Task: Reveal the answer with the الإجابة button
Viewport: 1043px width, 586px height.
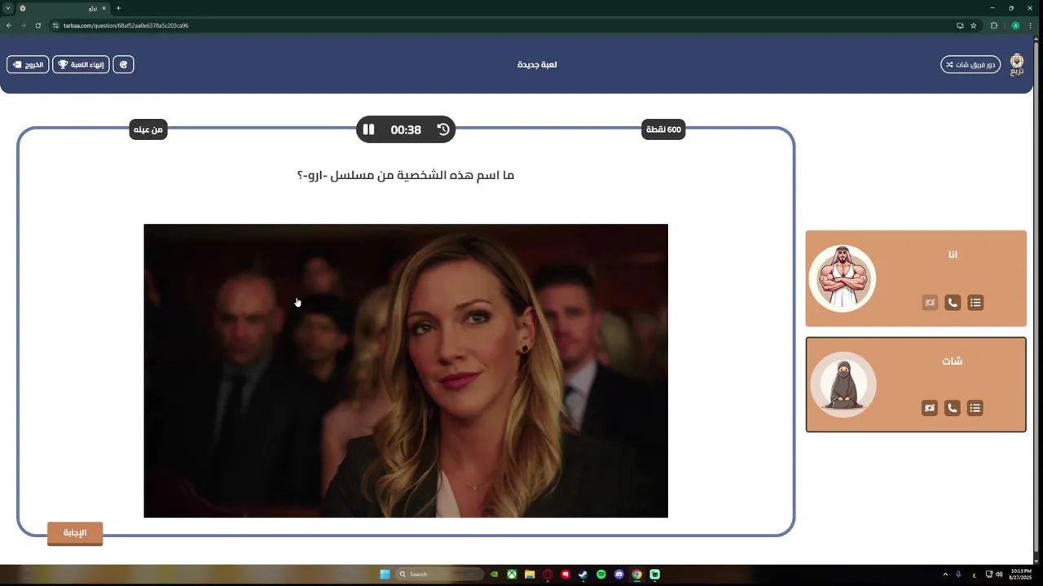Action: [75, 533]
